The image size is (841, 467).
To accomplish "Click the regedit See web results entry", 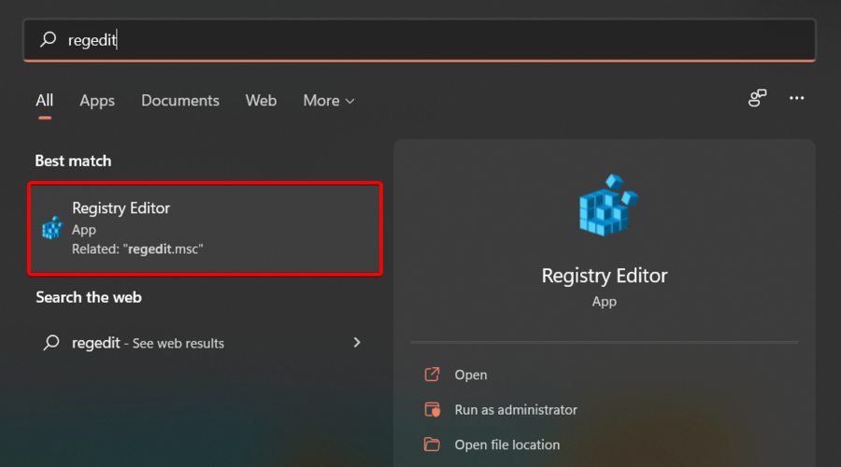I will coord(205,343).
